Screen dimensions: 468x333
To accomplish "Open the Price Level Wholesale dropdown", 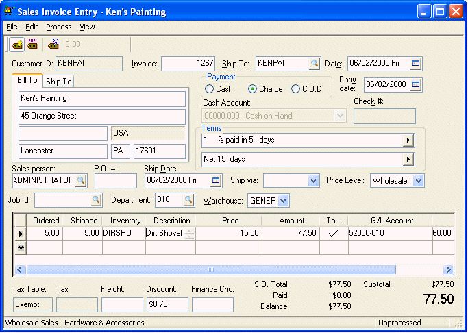I will point(418,180).
